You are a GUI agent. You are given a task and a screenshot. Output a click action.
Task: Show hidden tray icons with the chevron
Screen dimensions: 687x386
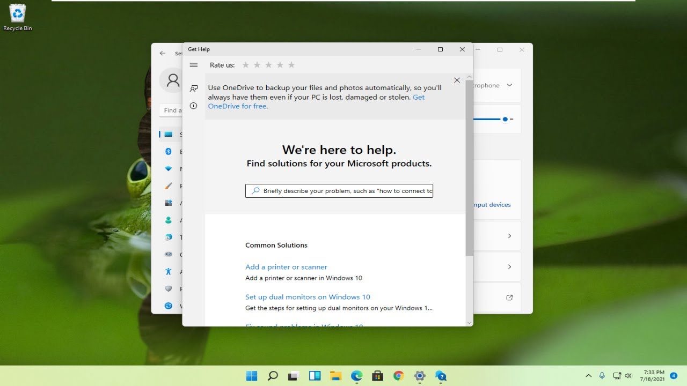(x=588, y=376)
